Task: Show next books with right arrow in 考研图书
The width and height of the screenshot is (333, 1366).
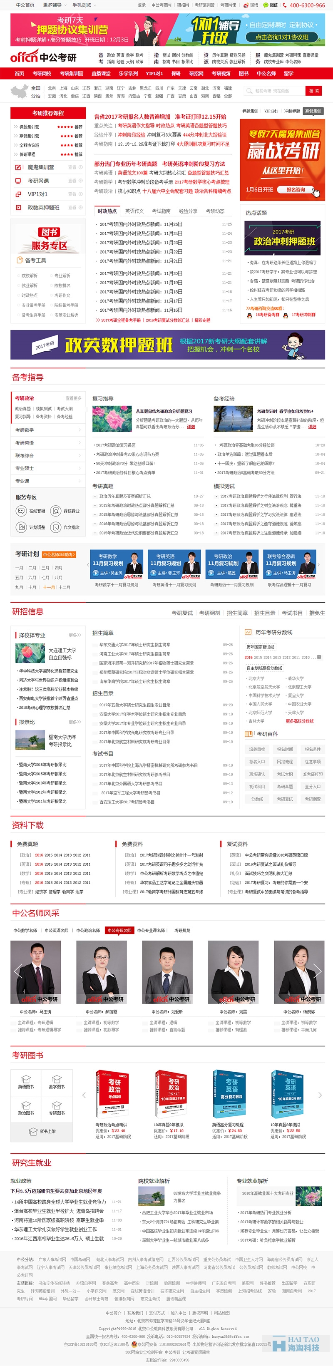Action: point(320,1095)
